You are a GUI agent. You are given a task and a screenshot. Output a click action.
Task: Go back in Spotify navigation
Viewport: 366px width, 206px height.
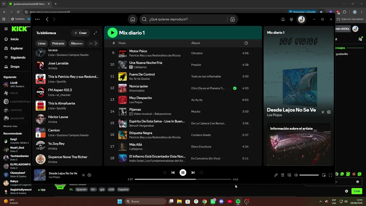(47, 19)
